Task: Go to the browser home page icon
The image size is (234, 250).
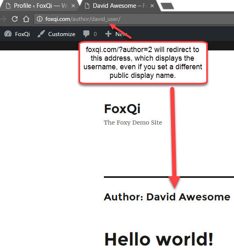Action: coord(26,19)
